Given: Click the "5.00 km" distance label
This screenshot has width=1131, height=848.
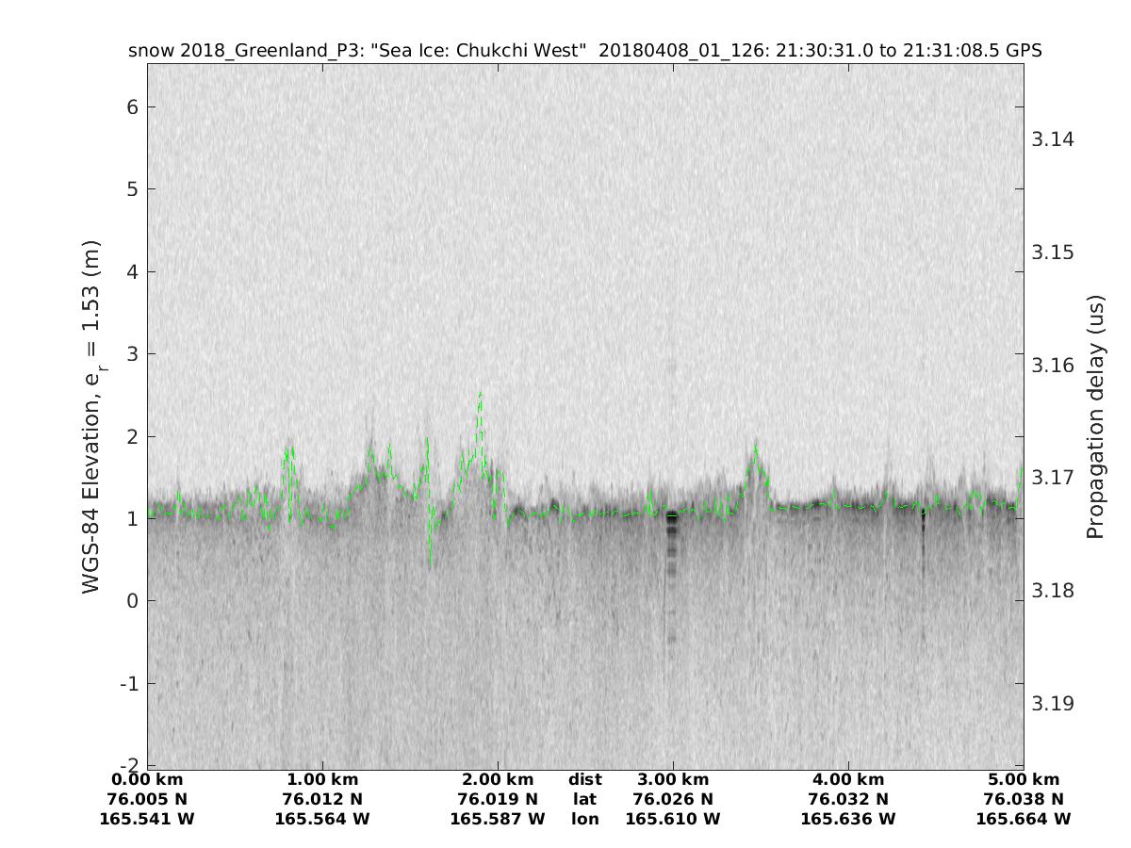Looking at the screenshot, I should [x=1024, y=780].
